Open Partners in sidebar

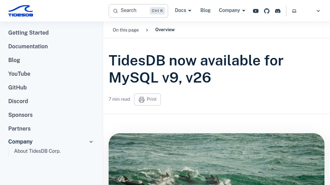tap(19, 128)
